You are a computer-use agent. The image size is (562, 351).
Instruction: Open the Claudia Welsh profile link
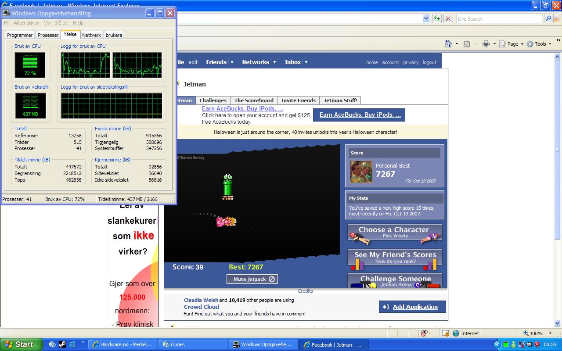click(201, 300)
